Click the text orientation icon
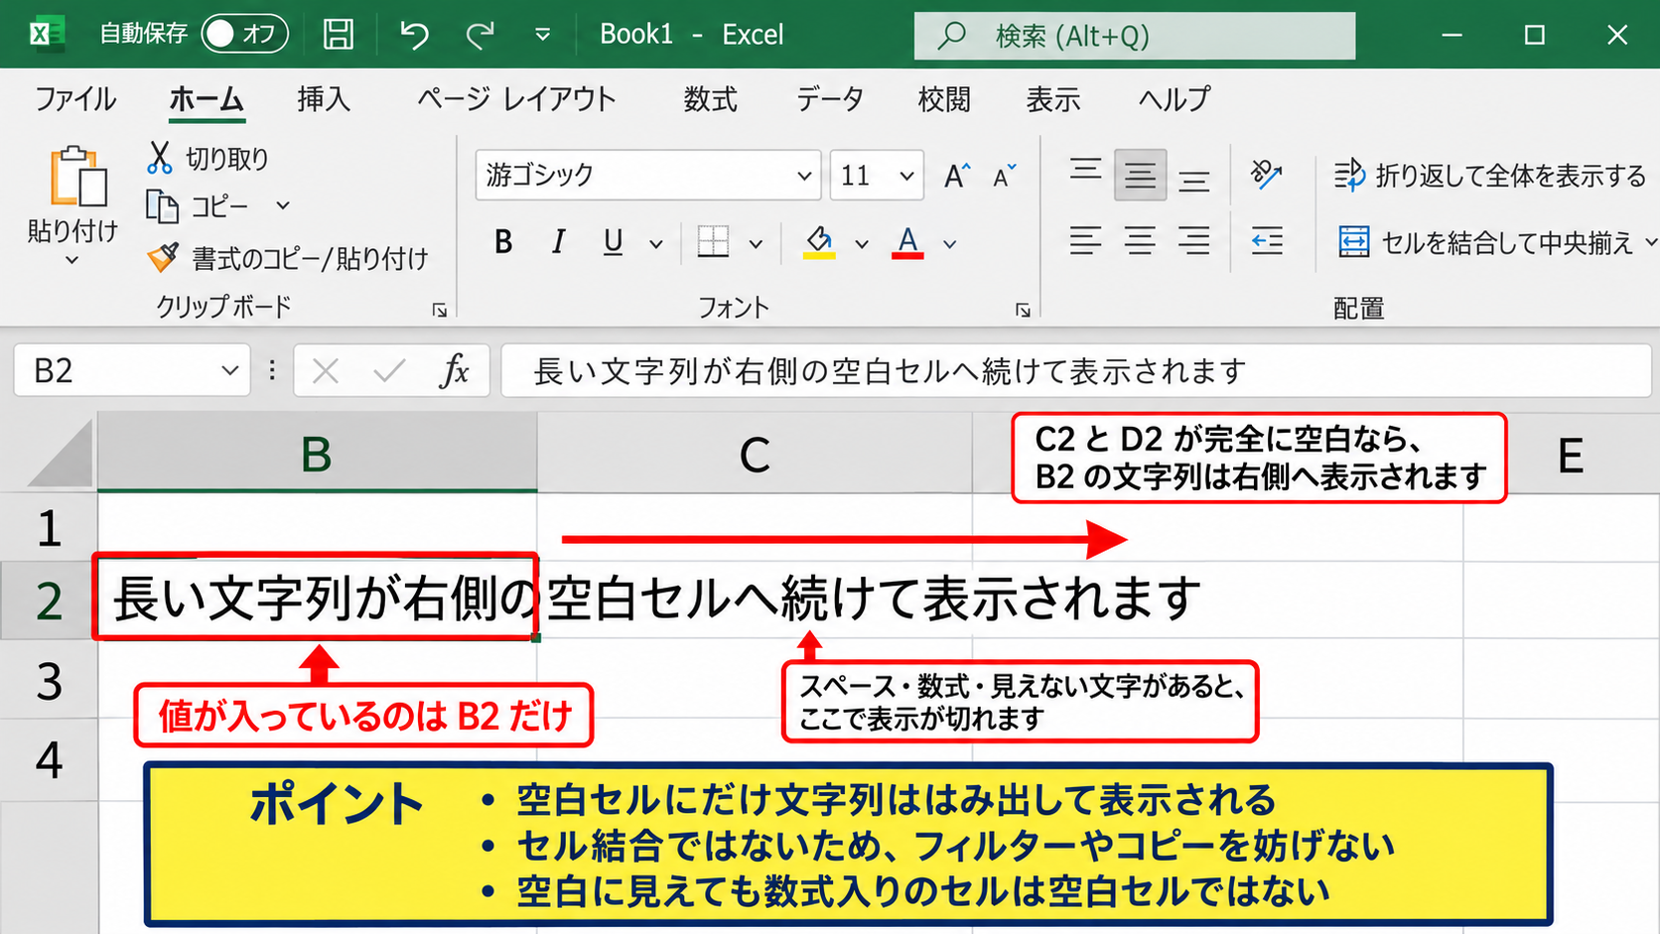The image size is (1660, 934). click(x=1266, y=174)
